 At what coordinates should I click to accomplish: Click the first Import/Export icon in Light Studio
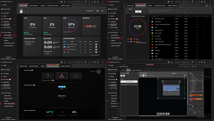tap(121, 76)
